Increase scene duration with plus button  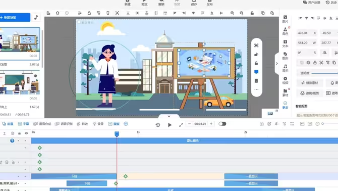(211, 124)
